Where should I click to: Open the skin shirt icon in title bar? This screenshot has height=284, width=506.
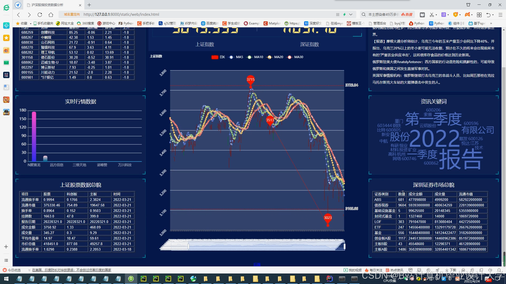(x=468, y=5)
